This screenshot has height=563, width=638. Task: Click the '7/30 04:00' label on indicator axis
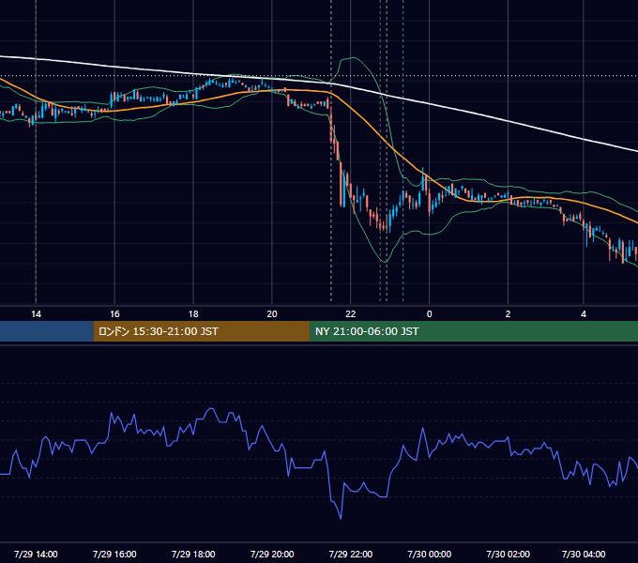pos(584,554)
